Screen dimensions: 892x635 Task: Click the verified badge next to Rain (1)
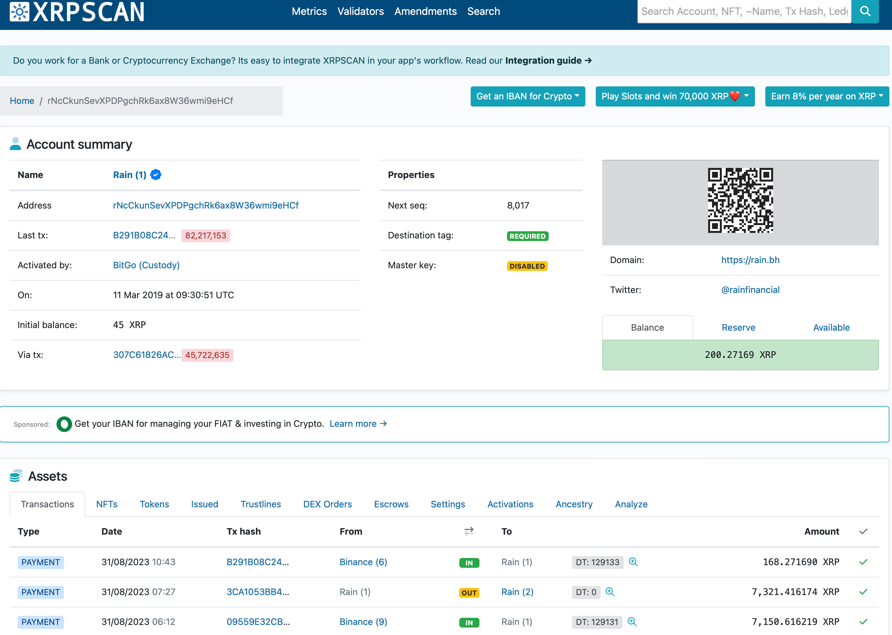point(156,175)
